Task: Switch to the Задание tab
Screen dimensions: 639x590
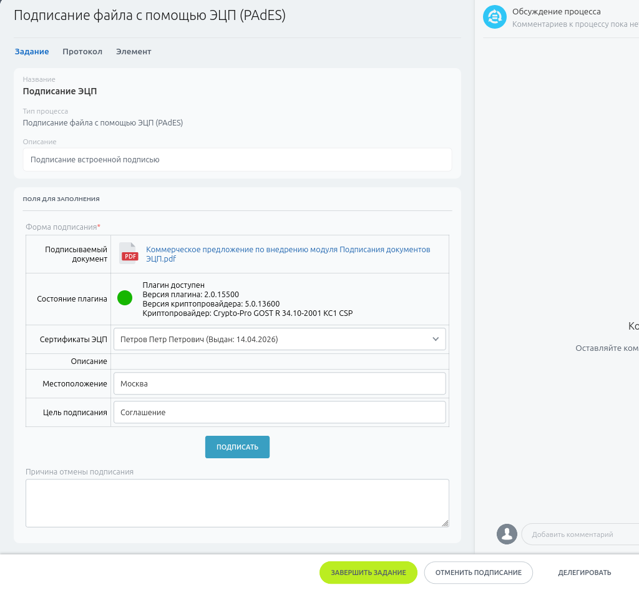Action: click(x=32, y=52)
